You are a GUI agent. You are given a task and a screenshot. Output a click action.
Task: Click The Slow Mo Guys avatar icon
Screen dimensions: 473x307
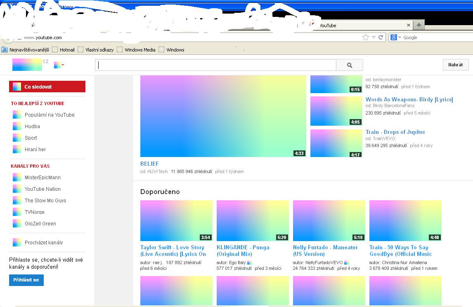[x=17, y=200]
